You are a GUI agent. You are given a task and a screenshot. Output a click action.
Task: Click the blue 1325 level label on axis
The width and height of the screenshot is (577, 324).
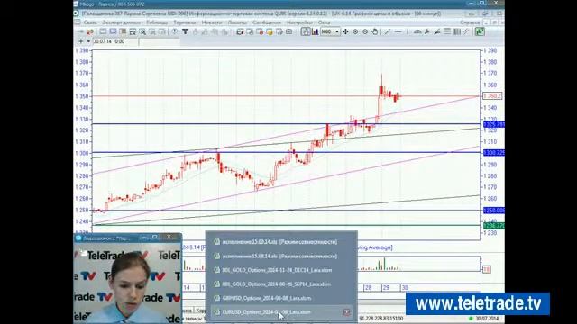[x=494, y=124]
